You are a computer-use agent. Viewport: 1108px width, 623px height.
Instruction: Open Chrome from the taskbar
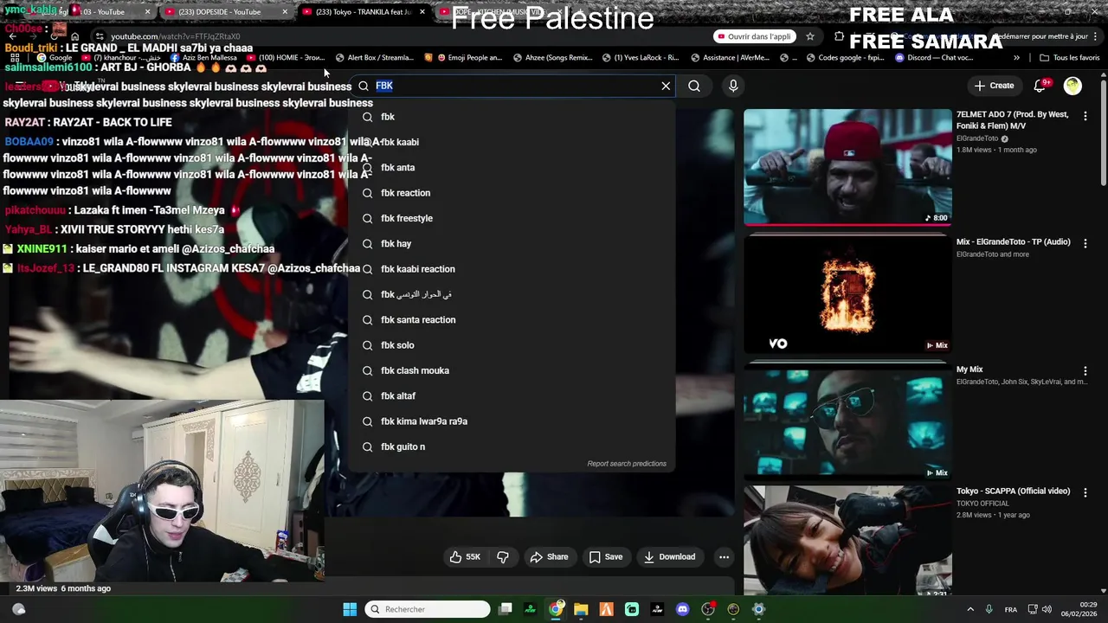coord(556,609)
